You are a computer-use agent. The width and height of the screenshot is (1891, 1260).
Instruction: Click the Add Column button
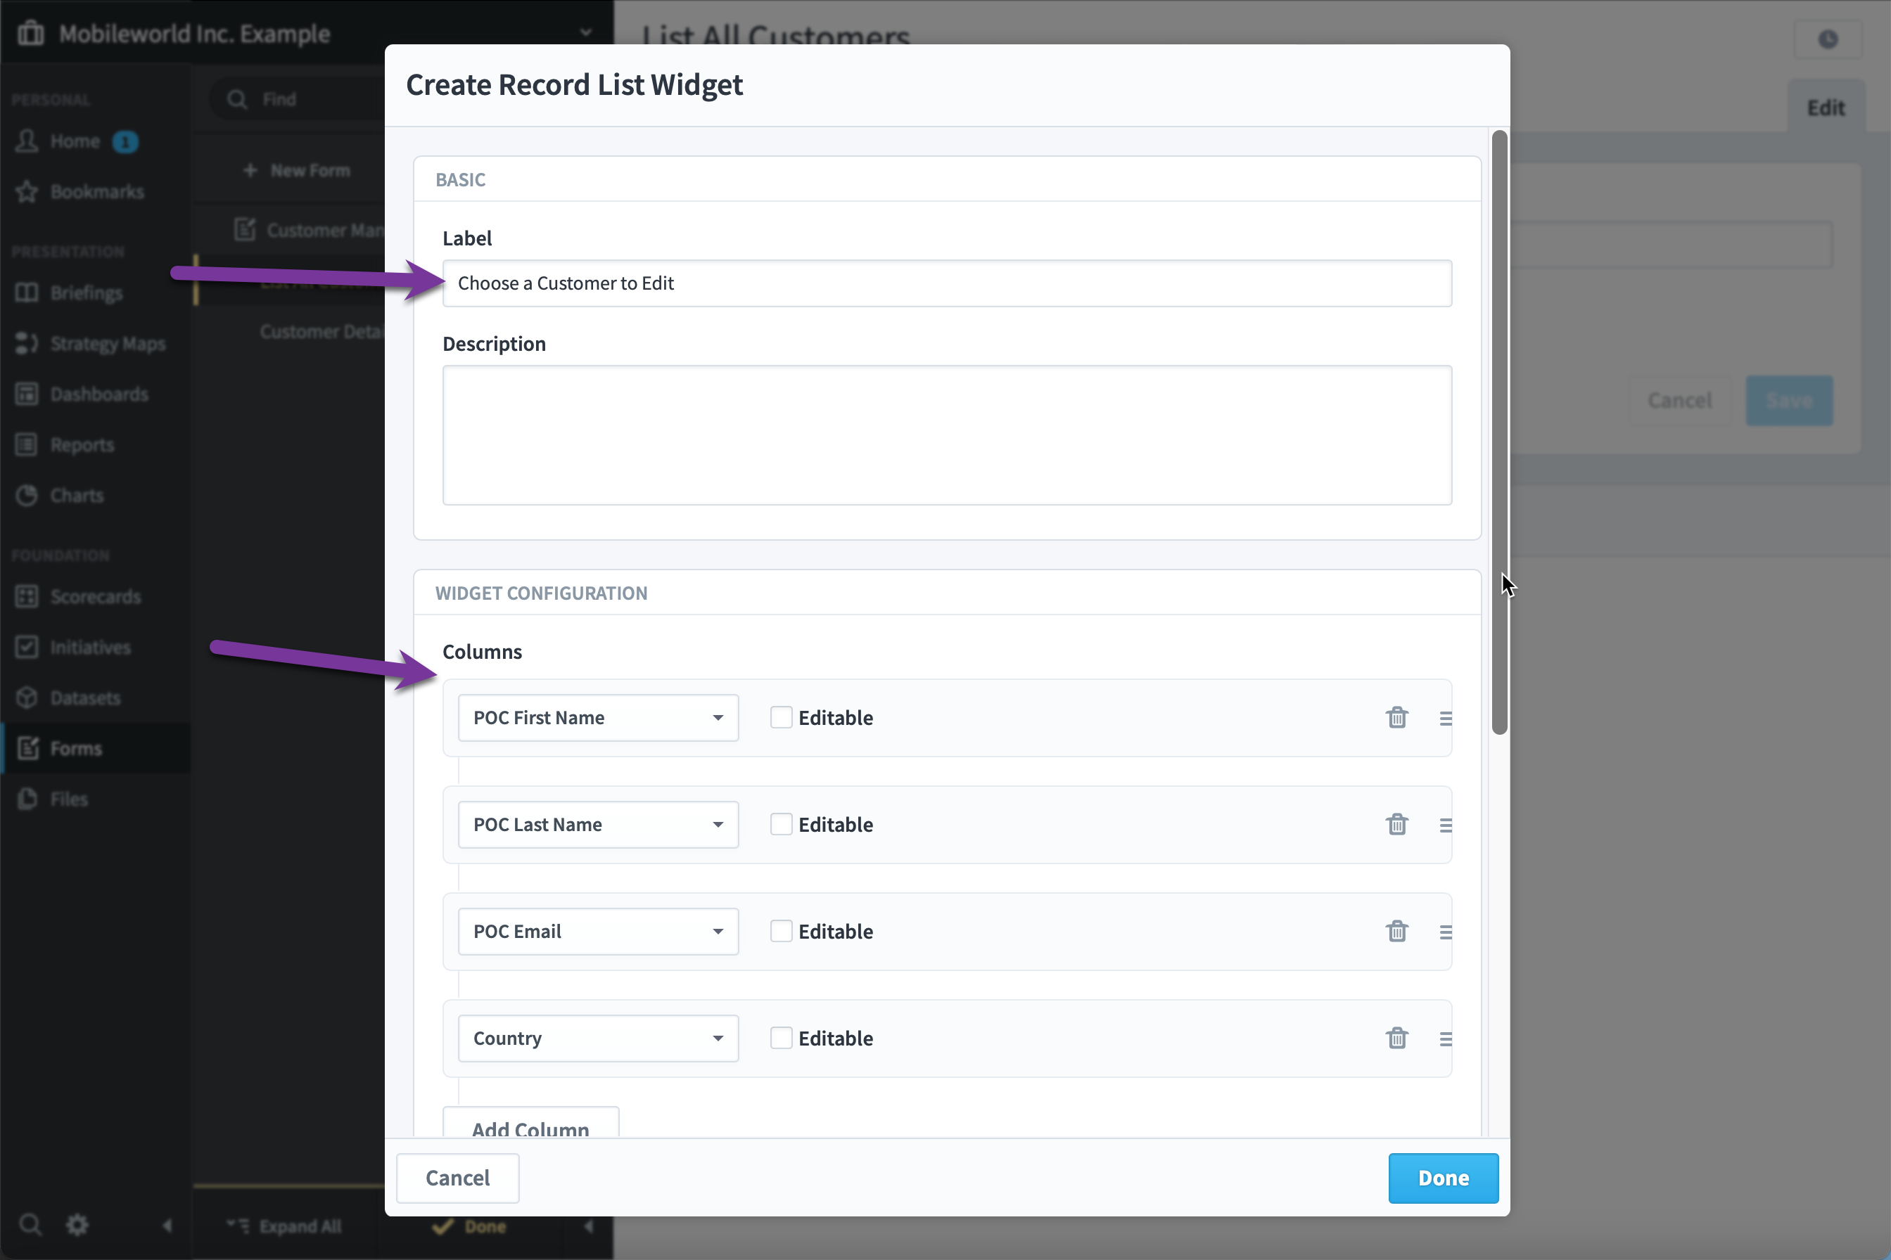coord(530,1124)
